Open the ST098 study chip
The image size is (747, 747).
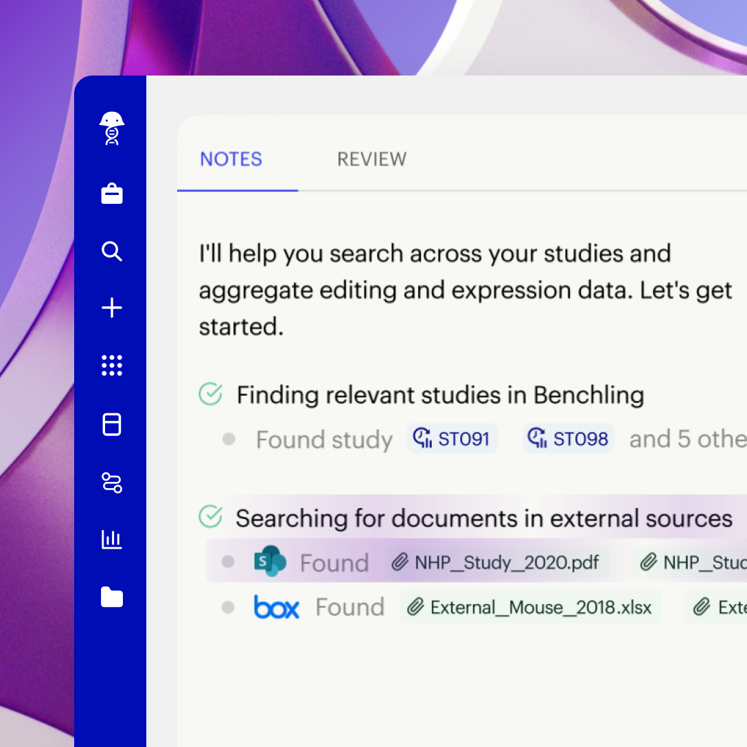click(568, 438)
